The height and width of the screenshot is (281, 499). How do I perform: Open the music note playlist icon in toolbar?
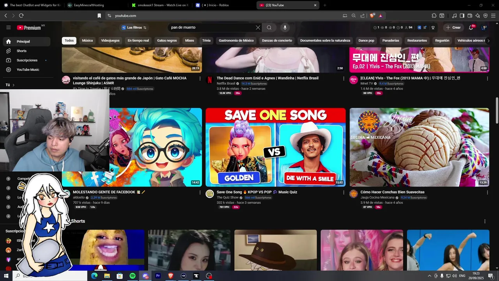454,16
